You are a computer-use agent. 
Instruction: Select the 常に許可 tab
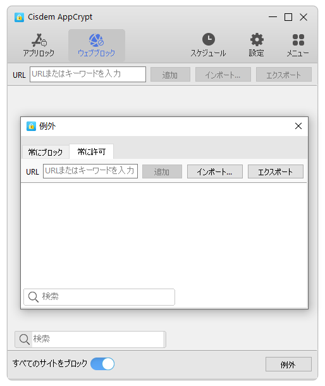click(92, 152)
